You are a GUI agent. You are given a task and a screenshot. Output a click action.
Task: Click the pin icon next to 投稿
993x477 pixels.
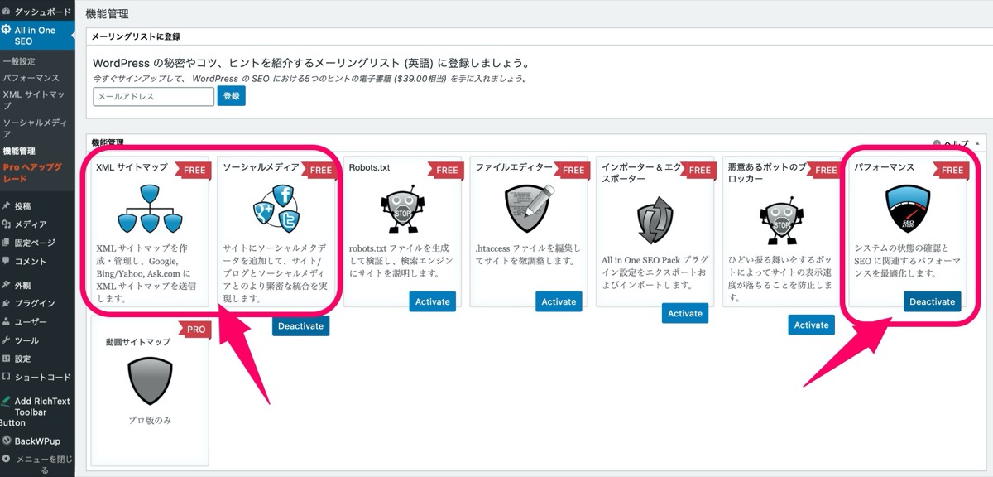pos(7,205)
